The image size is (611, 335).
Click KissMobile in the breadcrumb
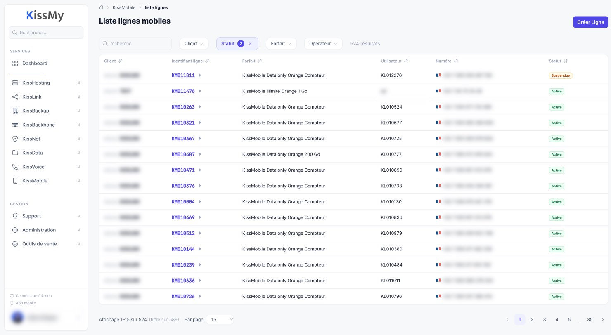point(124,7)
